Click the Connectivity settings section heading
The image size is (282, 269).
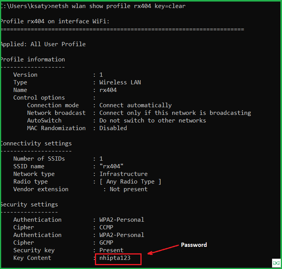point(36,144)
